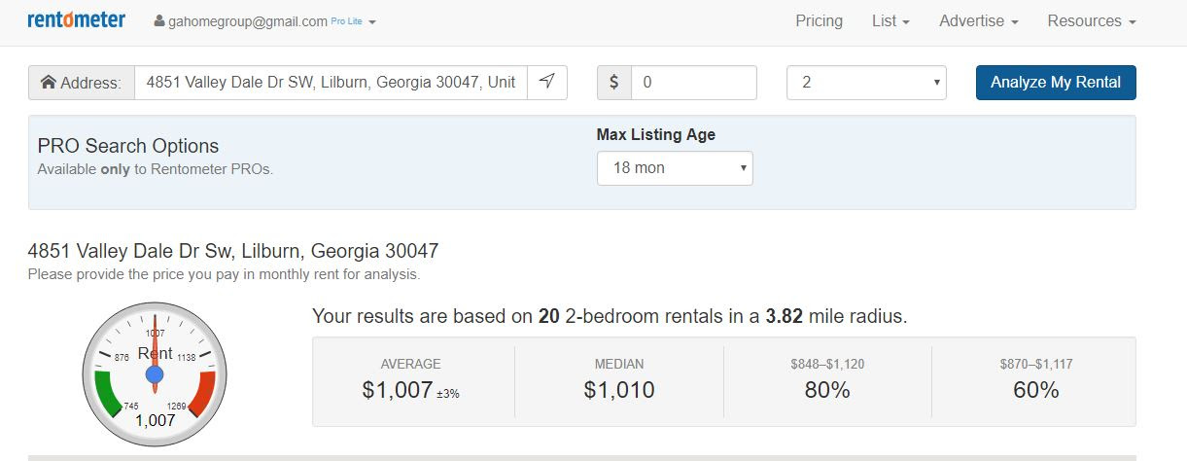Click the house icon on the Address label

click(48, 83)
